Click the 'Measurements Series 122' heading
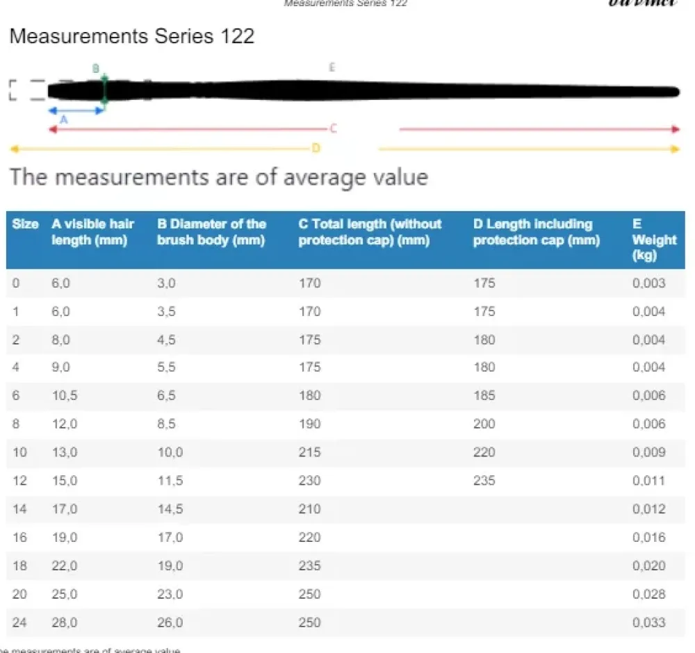Viewport: 695px width, 653px height. point(132,36)
